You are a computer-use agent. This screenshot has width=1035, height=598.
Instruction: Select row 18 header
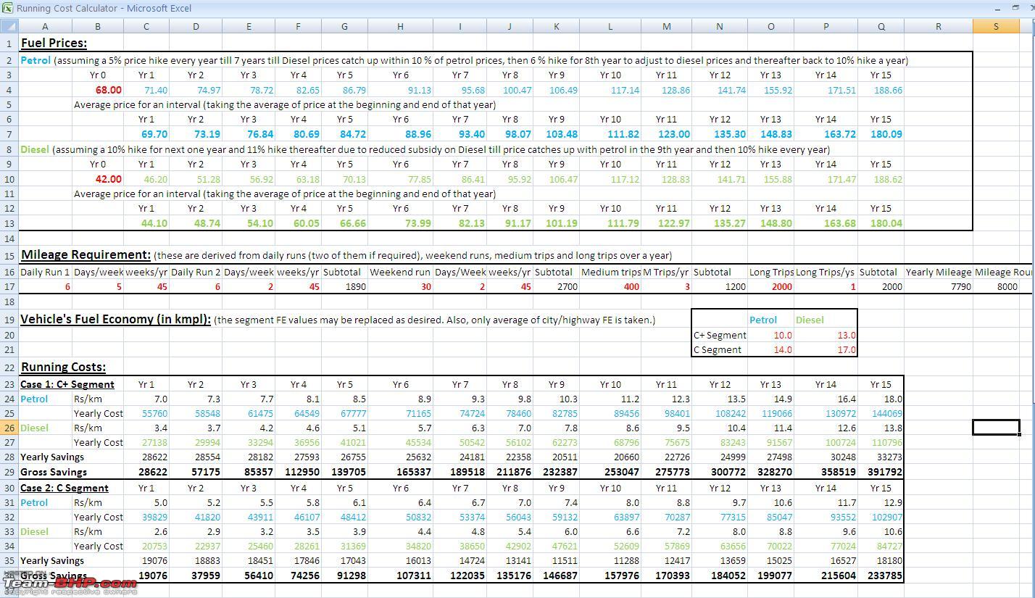click(x=9, y=302)
